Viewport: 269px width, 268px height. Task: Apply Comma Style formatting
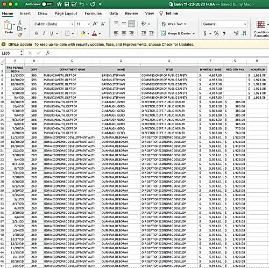[224, 33]
